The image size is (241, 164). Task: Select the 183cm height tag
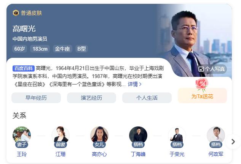pos(40,49)
